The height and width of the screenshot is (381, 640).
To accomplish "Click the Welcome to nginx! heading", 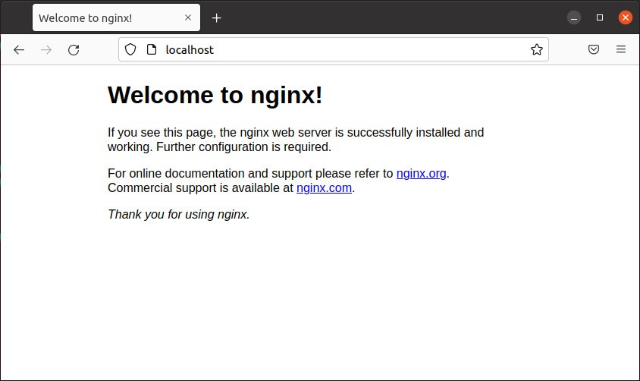I will click(x=215, y=95).
